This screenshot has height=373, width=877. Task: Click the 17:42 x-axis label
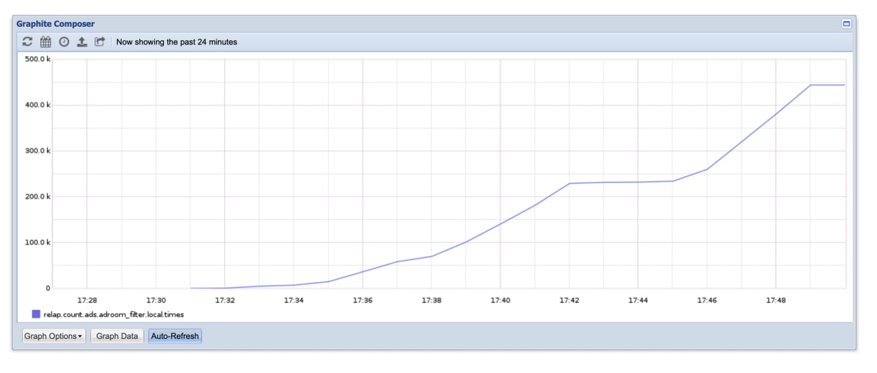[569, 300]
